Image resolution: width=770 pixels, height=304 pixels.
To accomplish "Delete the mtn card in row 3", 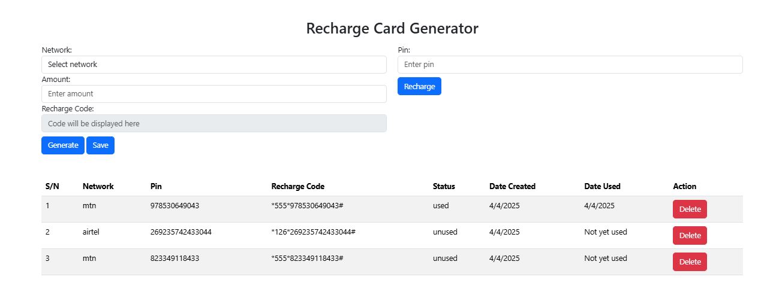I will click(x=690, y=262).
